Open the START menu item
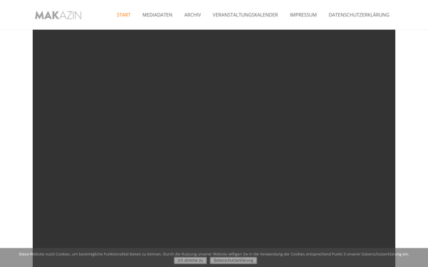Viewport: 428px width, 267px height. click(x=123, y=15)
